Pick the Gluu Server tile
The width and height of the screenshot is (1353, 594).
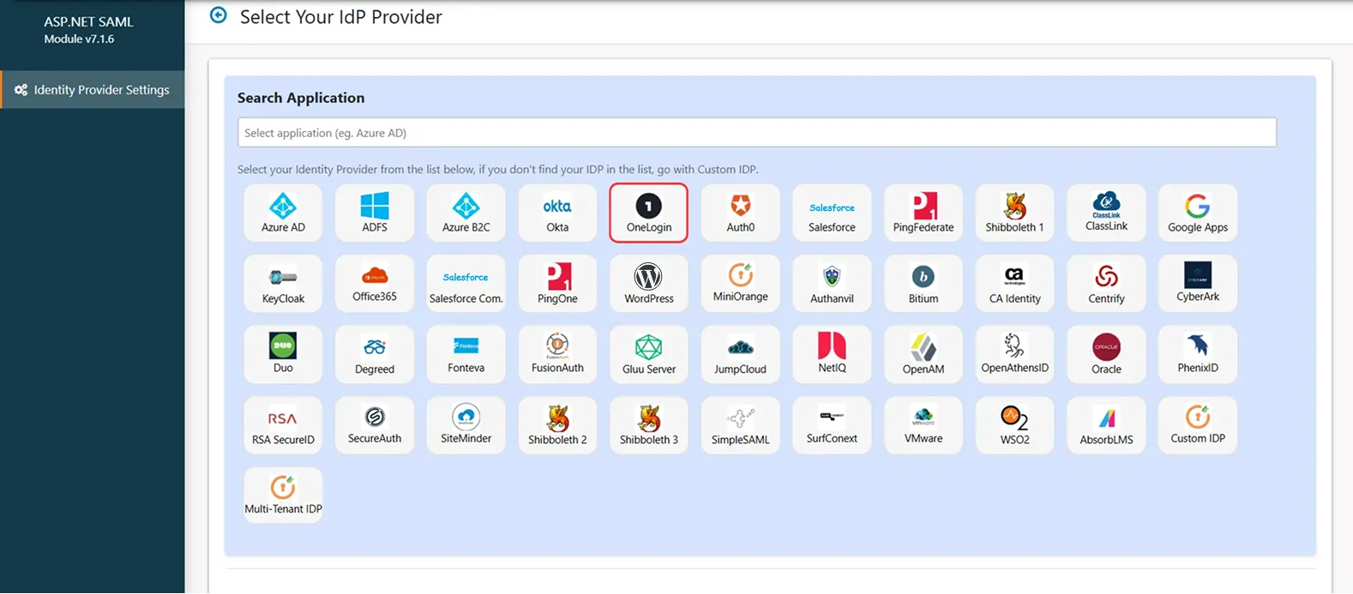pos(649,354)
